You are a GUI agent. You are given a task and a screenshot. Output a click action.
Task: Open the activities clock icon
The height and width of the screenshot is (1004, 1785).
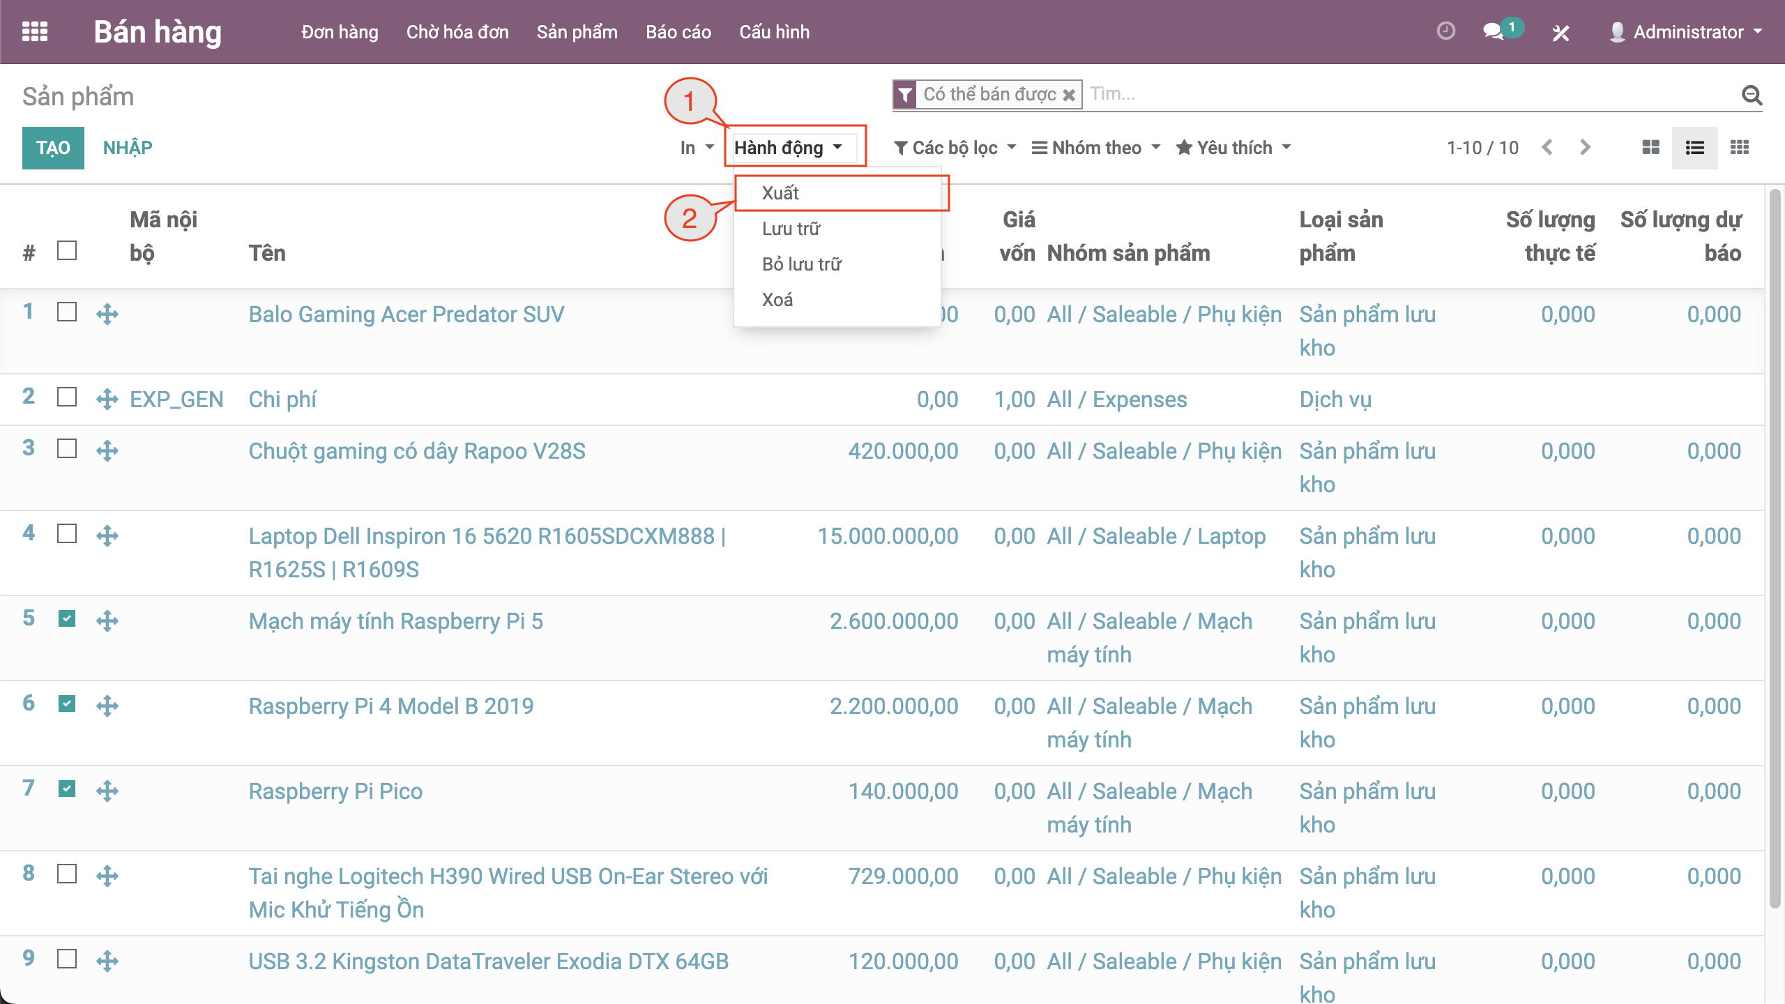[1446, 31]
